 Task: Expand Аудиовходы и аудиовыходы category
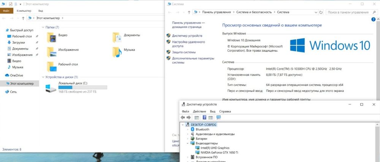click(x=187, y=134)
